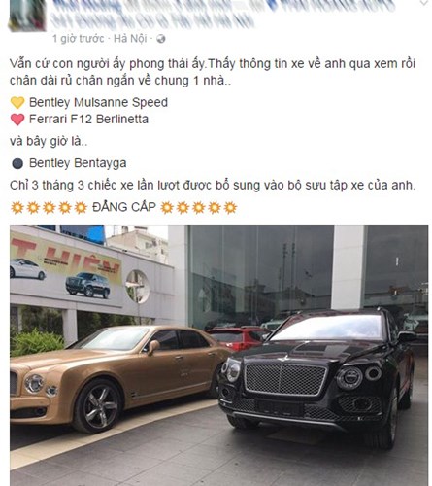Open the blurred poster name link
Viewport: 432px width, 486px height.
tap(223, 6)
